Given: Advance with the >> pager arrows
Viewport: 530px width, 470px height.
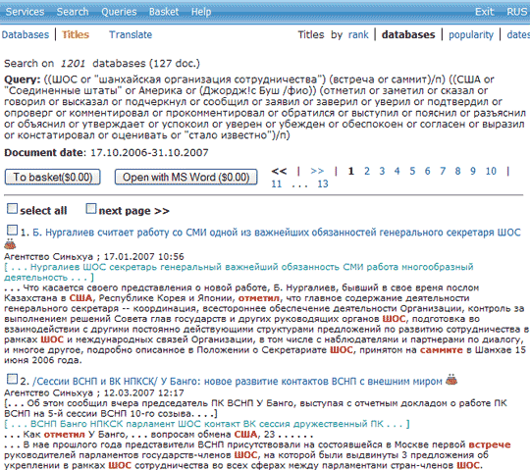Looking at the screenshot, I should [x=317, y=171].
